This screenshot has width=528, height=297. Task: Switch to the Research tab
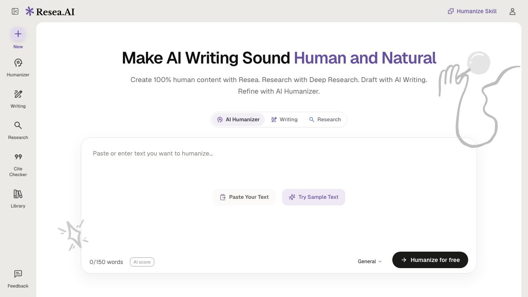(325, 120)
